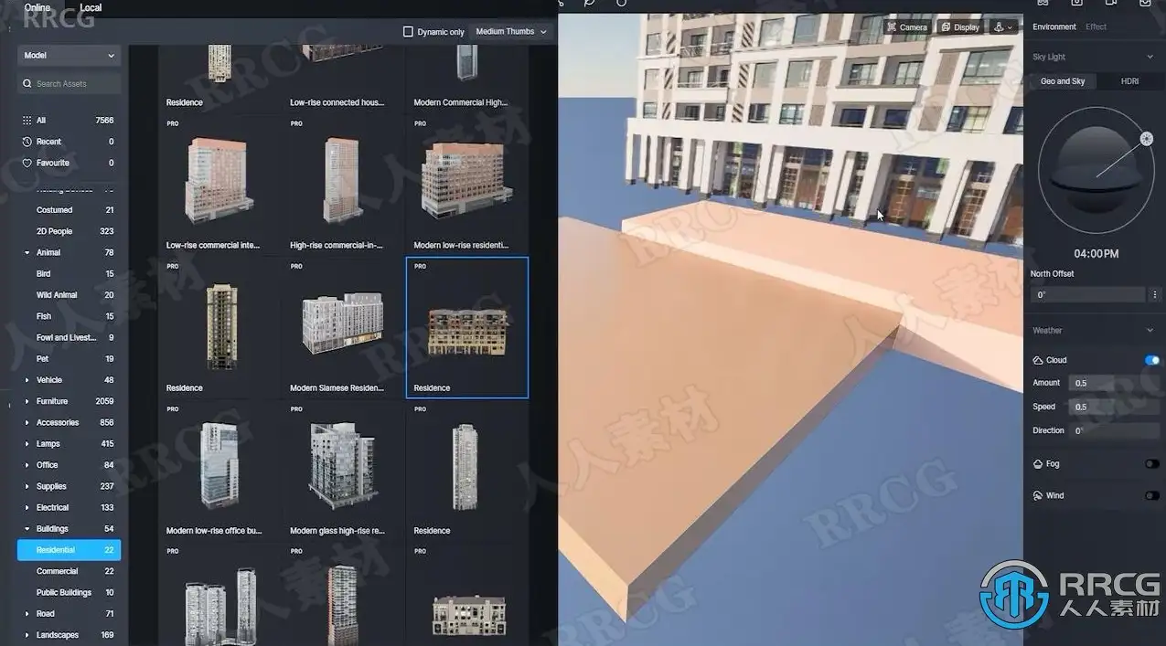This screenshot has width=1166, height=646.
Task: Select the Residential subcategory
Action: (69, 550)
